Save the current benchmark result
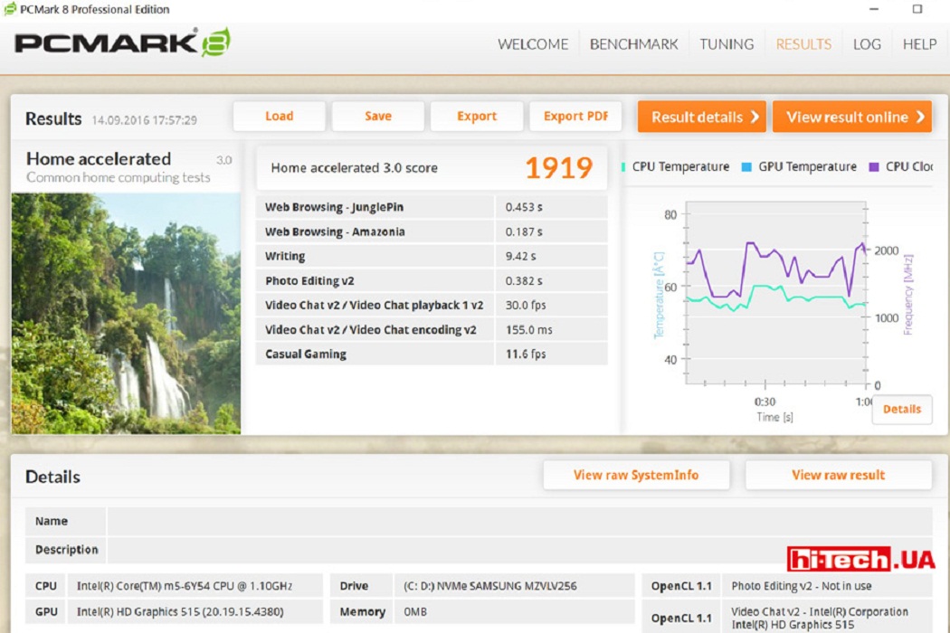The image size is (950, 633). click(x=378, y=117)
